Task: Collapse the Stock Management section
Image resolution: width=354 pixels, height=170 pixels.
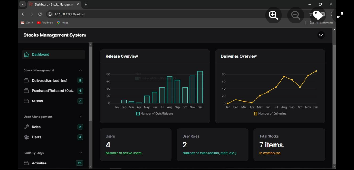Action: (80, 70)
